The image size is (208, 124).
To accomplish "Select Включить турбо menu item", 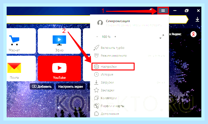I will click(x=129, y=48).
